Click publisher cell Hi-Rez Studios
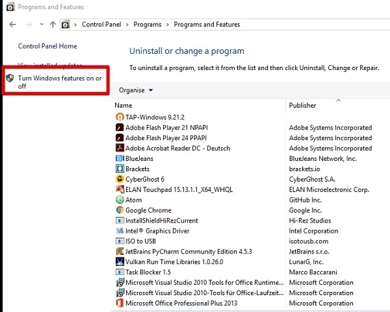The height and width of the screenshot is (312, 390). 310,221
